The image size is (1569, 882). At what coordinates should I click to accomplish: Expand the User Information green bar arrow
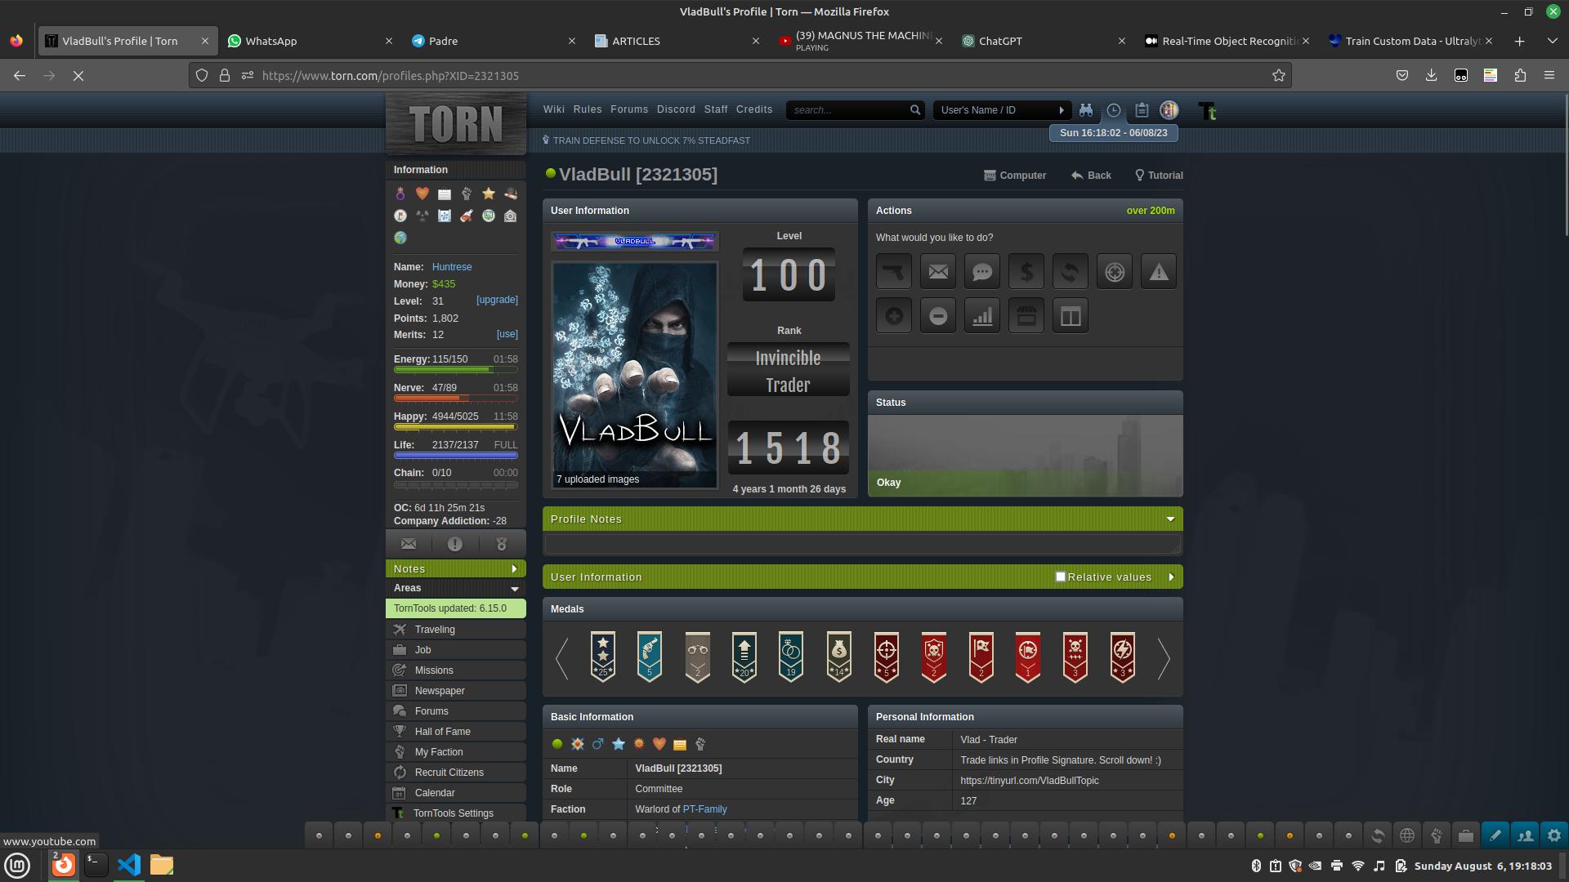1171,577
